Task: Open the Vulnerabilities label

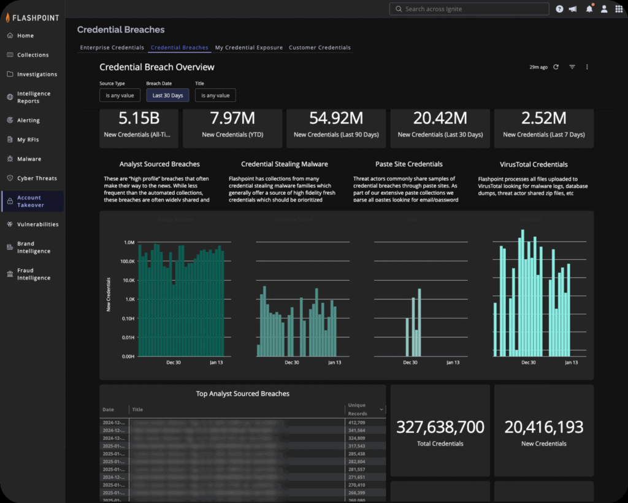Action: click(37, 224)
